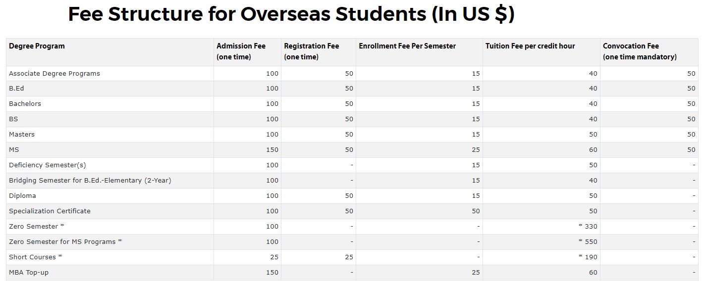
Task: Click the Diploma row label
Action: tap(22, 196)
